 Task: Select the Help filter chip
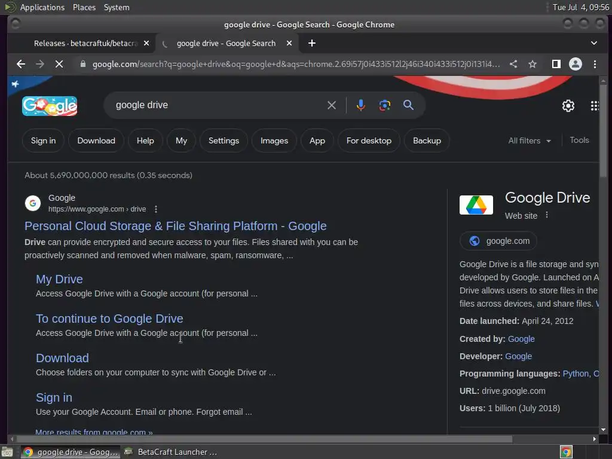click(145, 140)
